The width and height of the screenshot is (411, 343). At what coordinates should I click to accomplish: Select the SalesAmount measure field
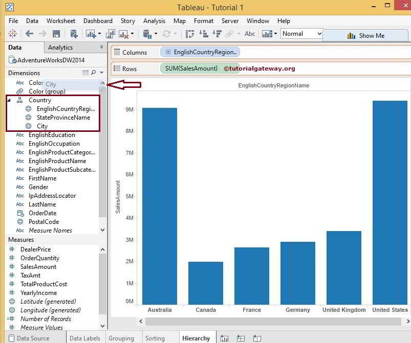pos(38,267)
